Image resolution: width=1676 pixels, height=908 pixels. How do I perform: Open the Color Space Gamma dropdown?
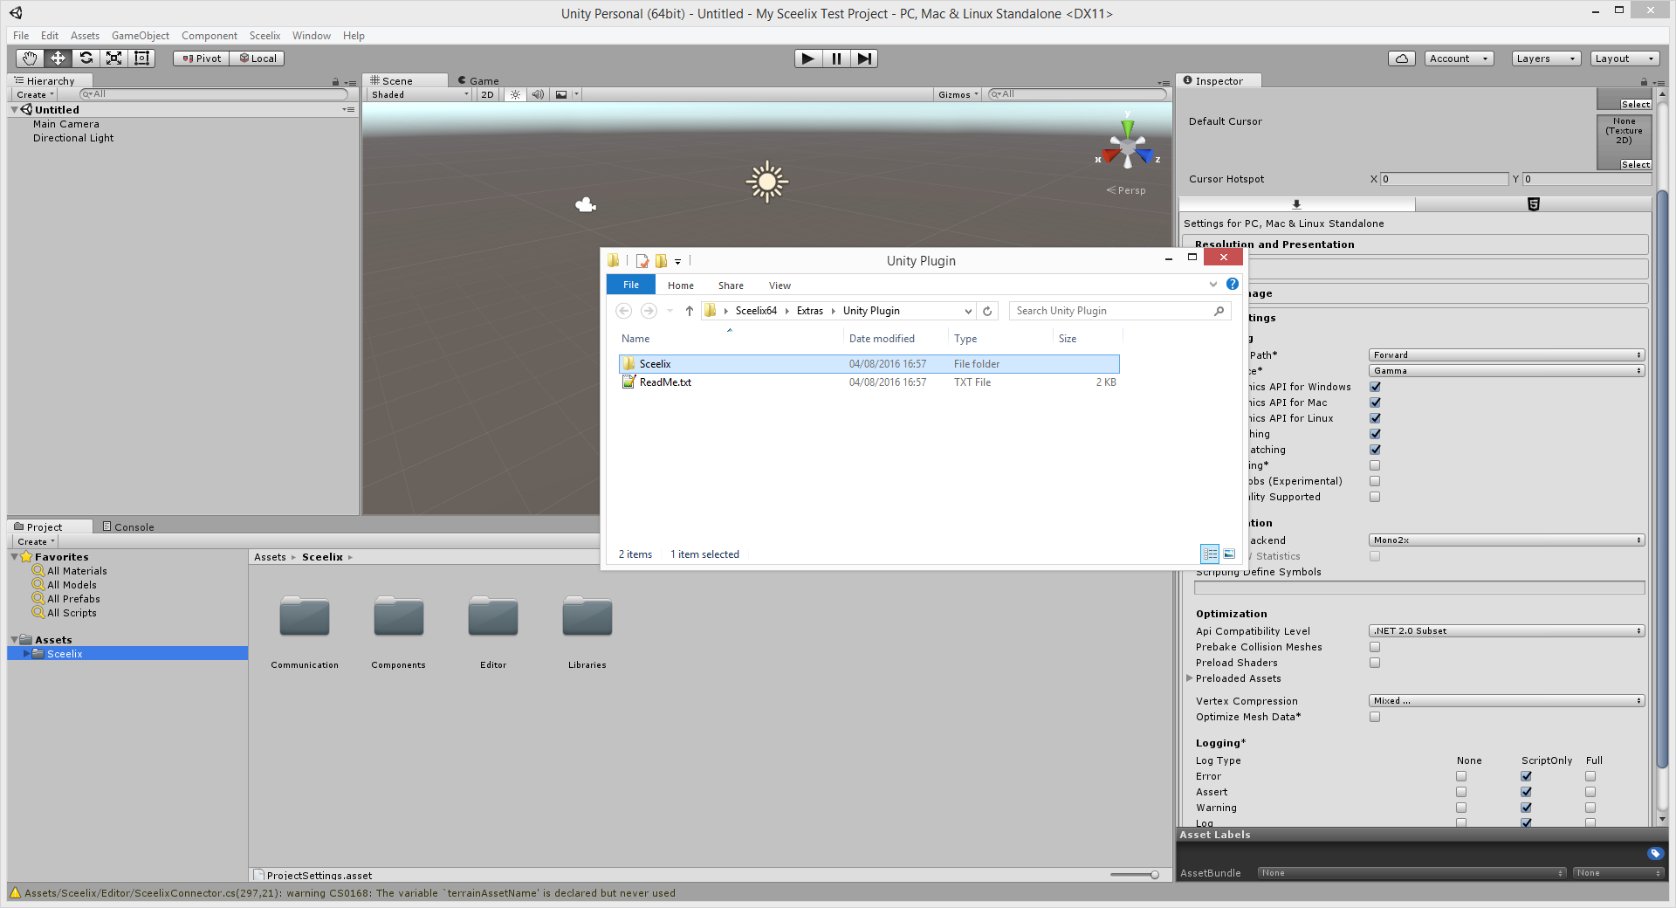tap(1507, 371)
